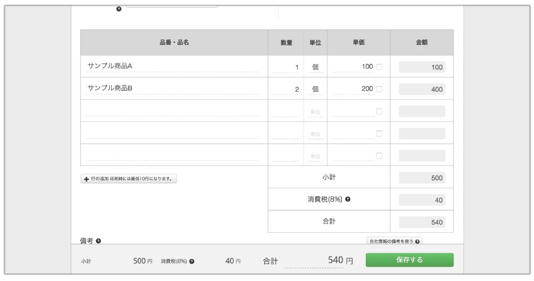Screen dimensions: 534x281
Task: Tick the unit price checkbox in the last row
Action: point(379,155)
